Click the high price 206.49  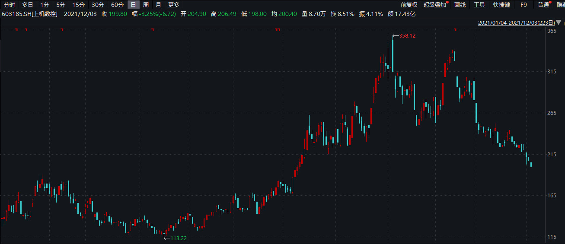click(227, 14)
